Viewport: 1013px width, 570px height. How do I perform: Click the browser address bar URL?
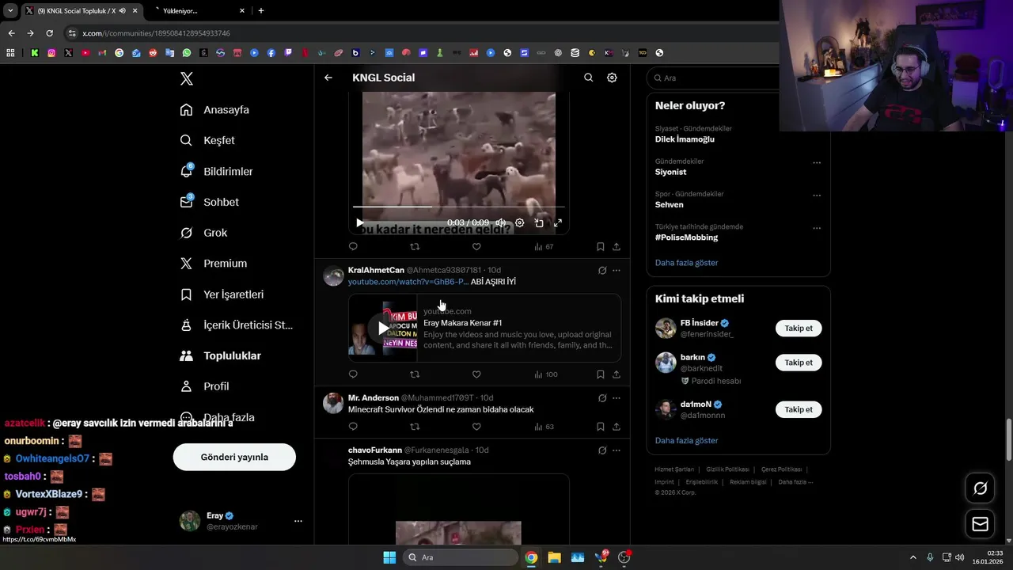pos(156,33)
